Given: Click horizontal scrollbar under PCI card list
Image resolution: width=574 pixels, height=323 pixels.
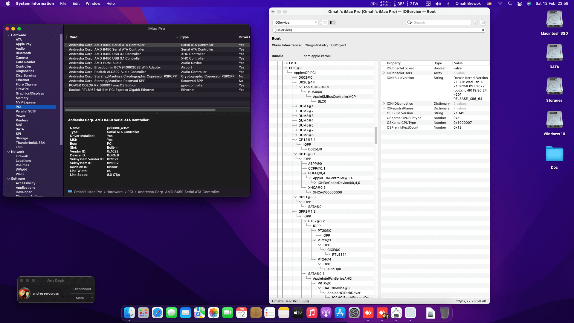Looking at the screenshot, I should (x=140, y=110).
